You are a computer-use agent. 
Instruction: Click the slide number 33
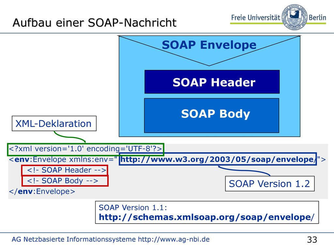(x=312, y=240)
